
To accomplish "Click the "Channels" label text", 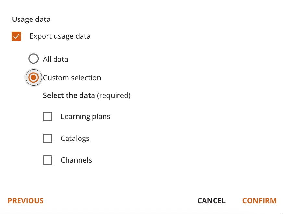I will coord(76,160).
